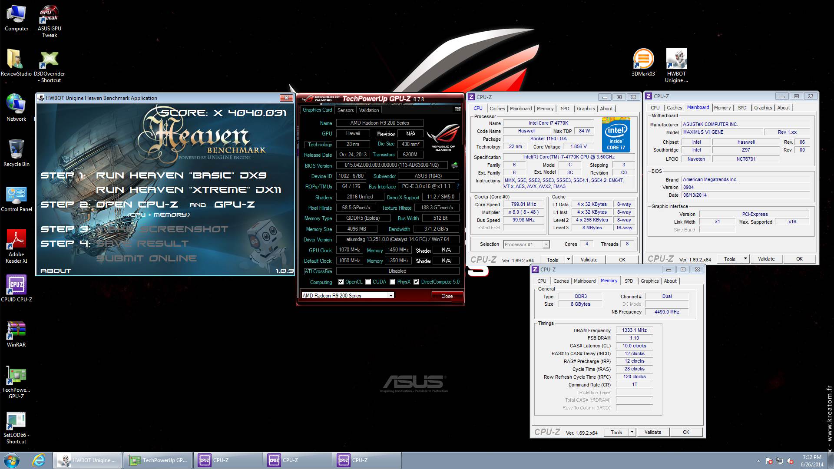Toggle the PhysX checkbox in GPU-Z
Image resolution: width=834 pixels, height=469 pixels.
[393, 282]
